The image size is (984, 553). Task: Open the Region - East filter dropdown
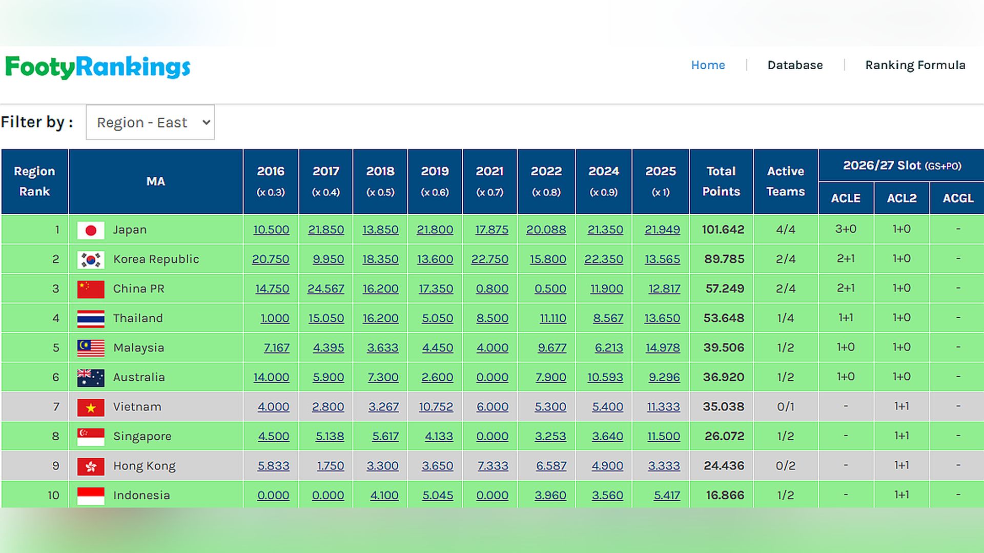tap(150, 122)
